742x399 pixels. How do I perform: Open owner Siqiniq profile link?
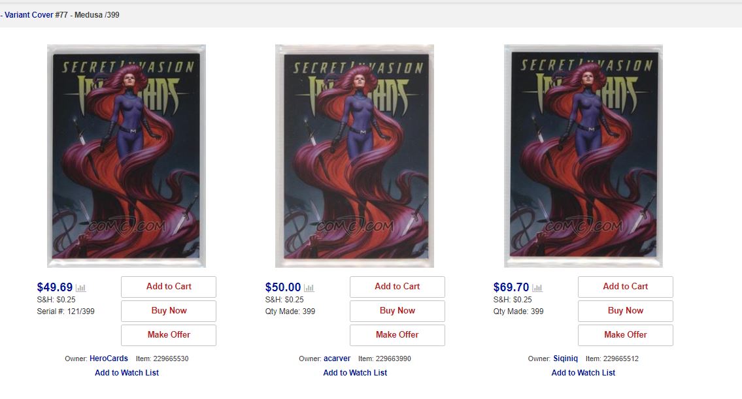point(565,359)
